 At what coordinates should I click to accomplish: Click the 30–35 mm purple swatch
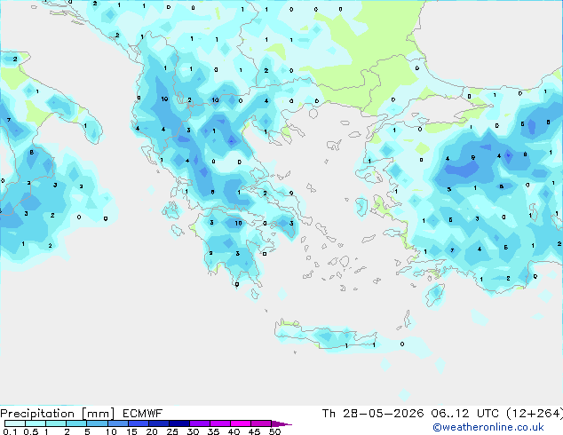click(200, 423)
